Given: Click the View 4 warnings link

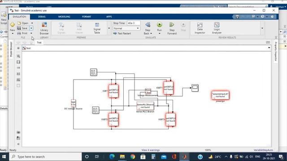Looking at the screenshot, I should point(151,150).
